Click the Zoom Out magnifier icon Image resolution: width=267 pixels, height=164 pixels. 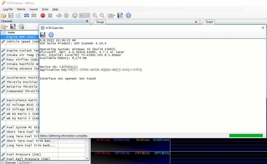click(102, 15)
